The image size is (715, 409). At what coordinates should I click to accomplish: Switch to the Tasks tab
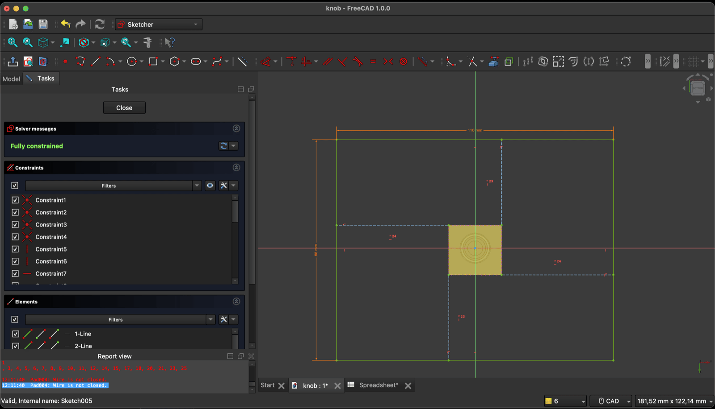click(x=41, y=78)
